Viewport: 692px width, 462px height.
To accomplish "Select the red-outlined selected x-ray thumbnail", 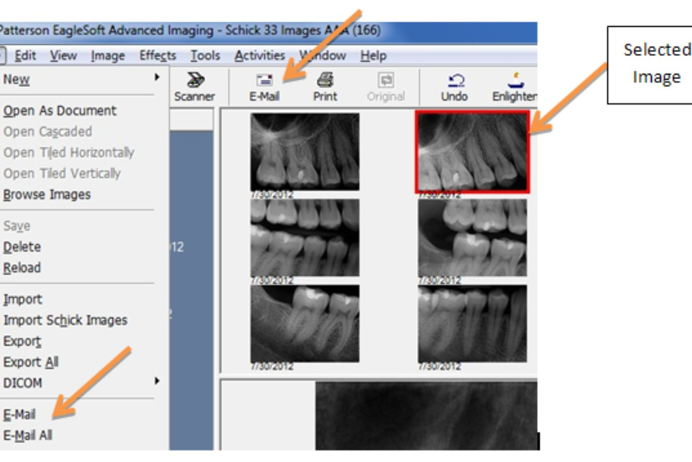I will (x=472, y=152).
